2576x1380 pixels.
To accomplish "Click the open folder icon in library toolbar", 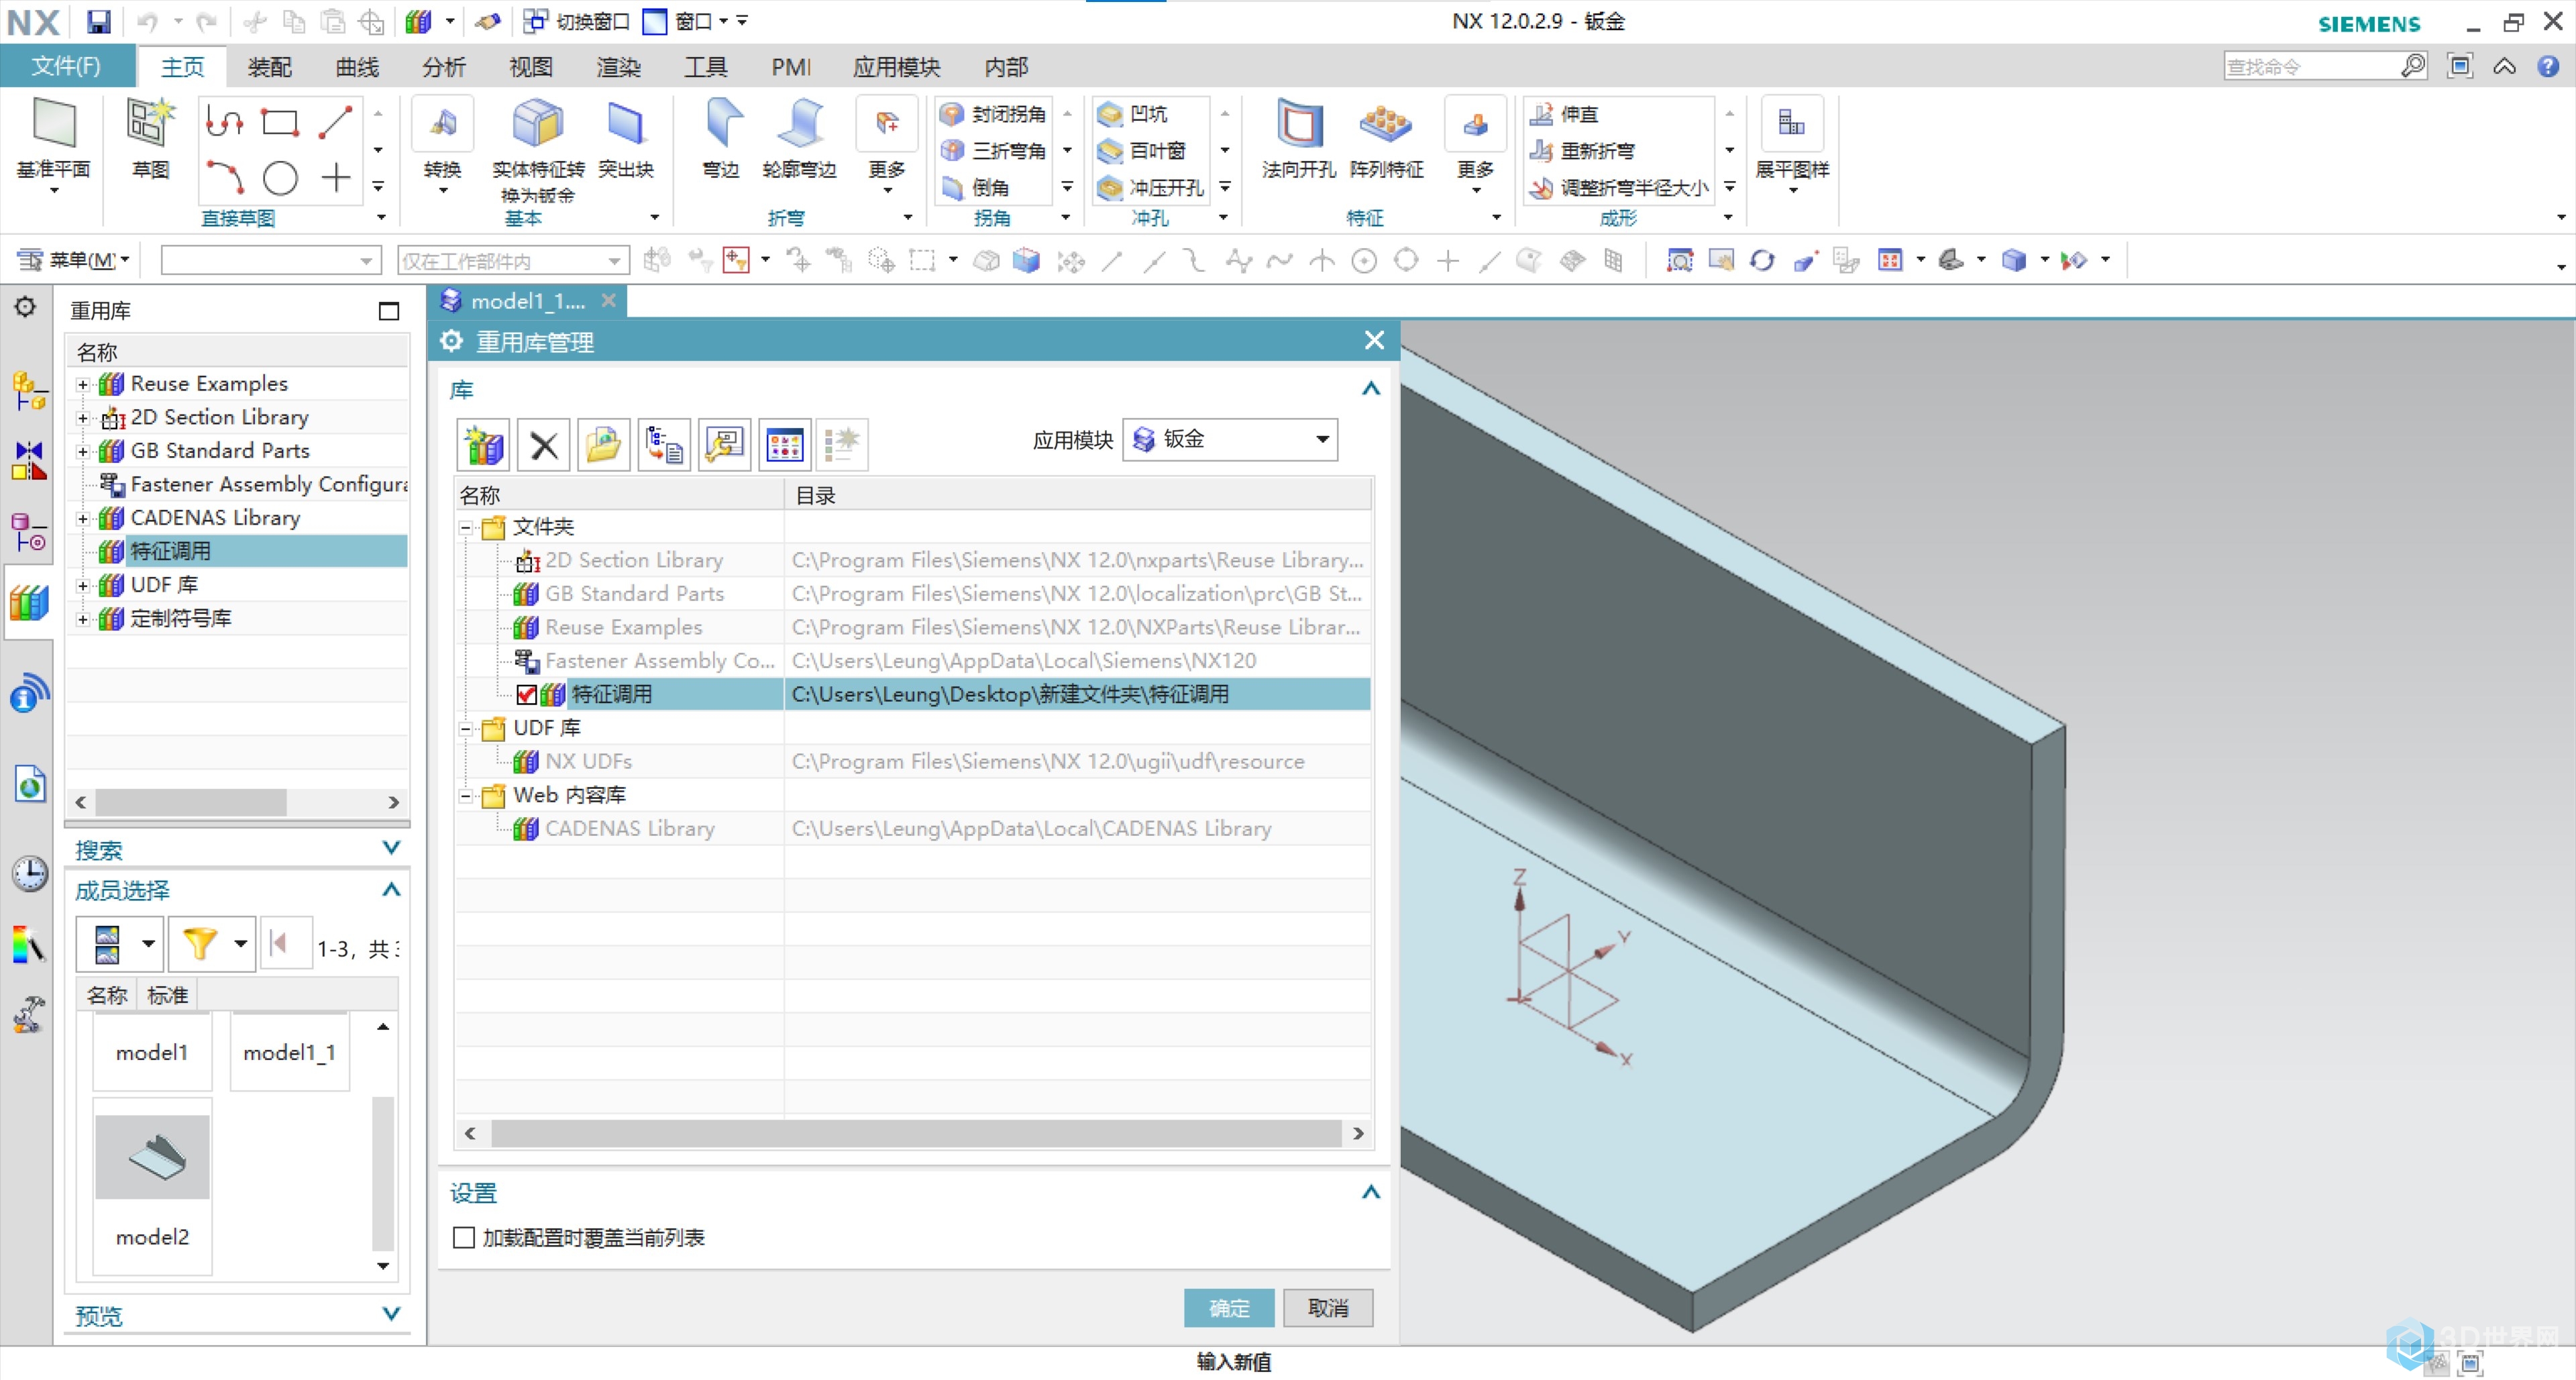I will (604, 445).
